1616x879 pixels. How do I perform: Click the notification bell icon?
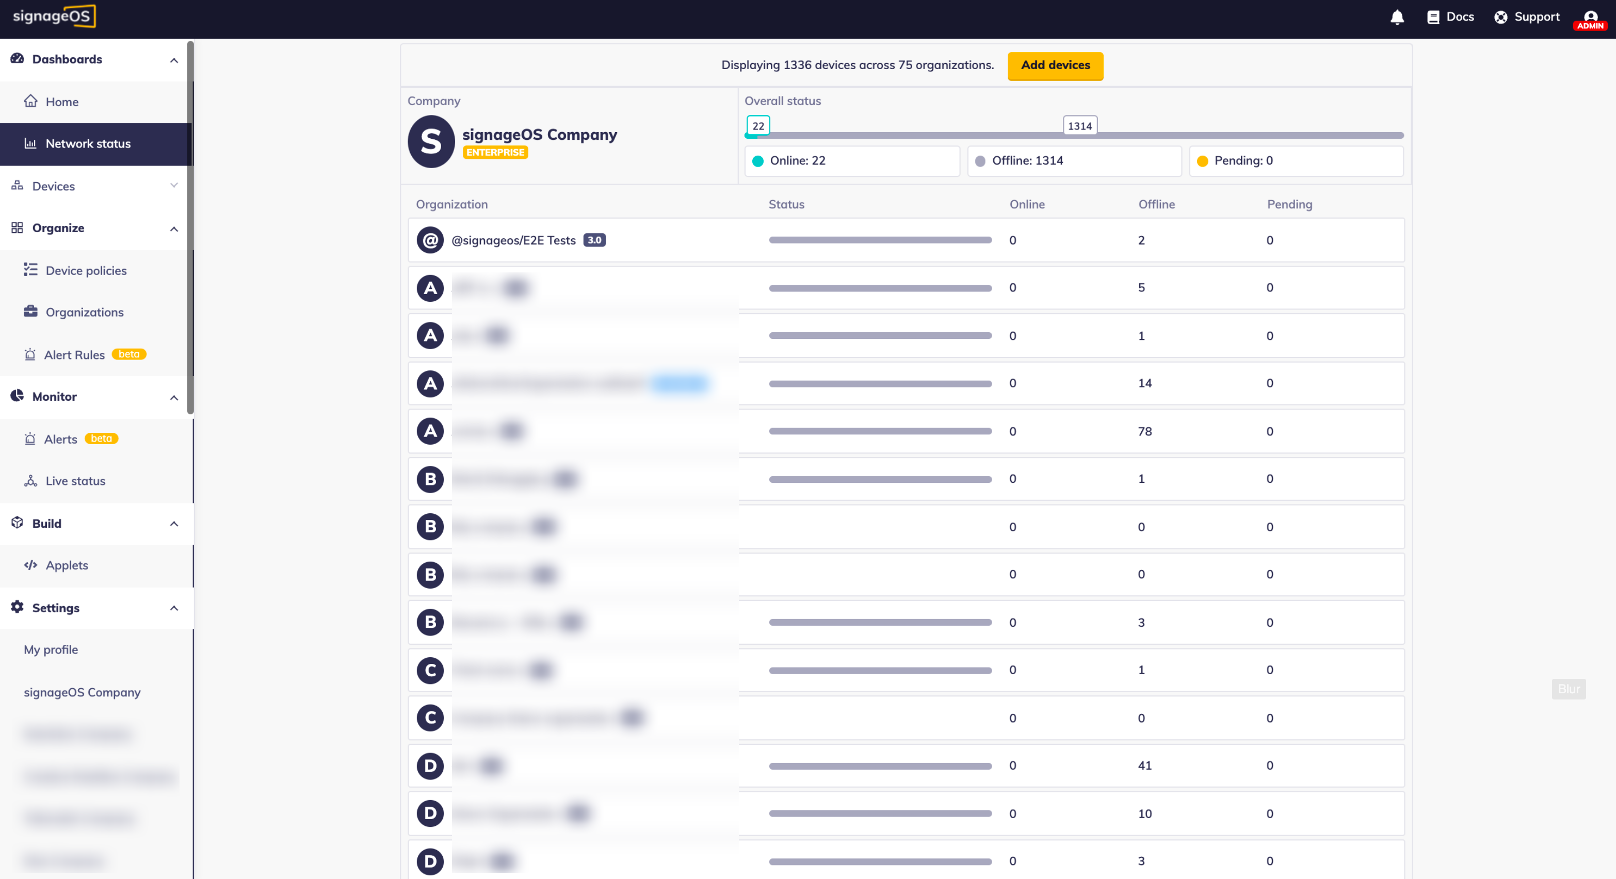coord(1396,18)
